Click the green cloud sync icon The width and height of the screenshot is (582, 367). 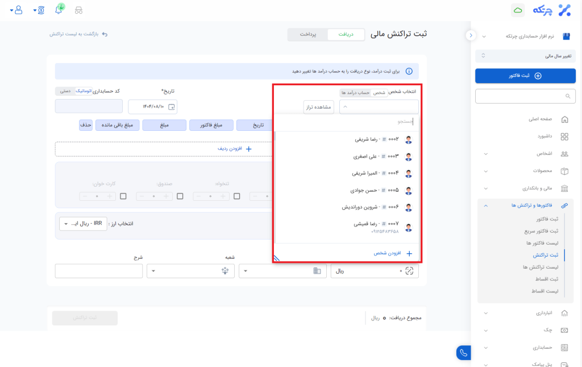[x=517, y=10]
